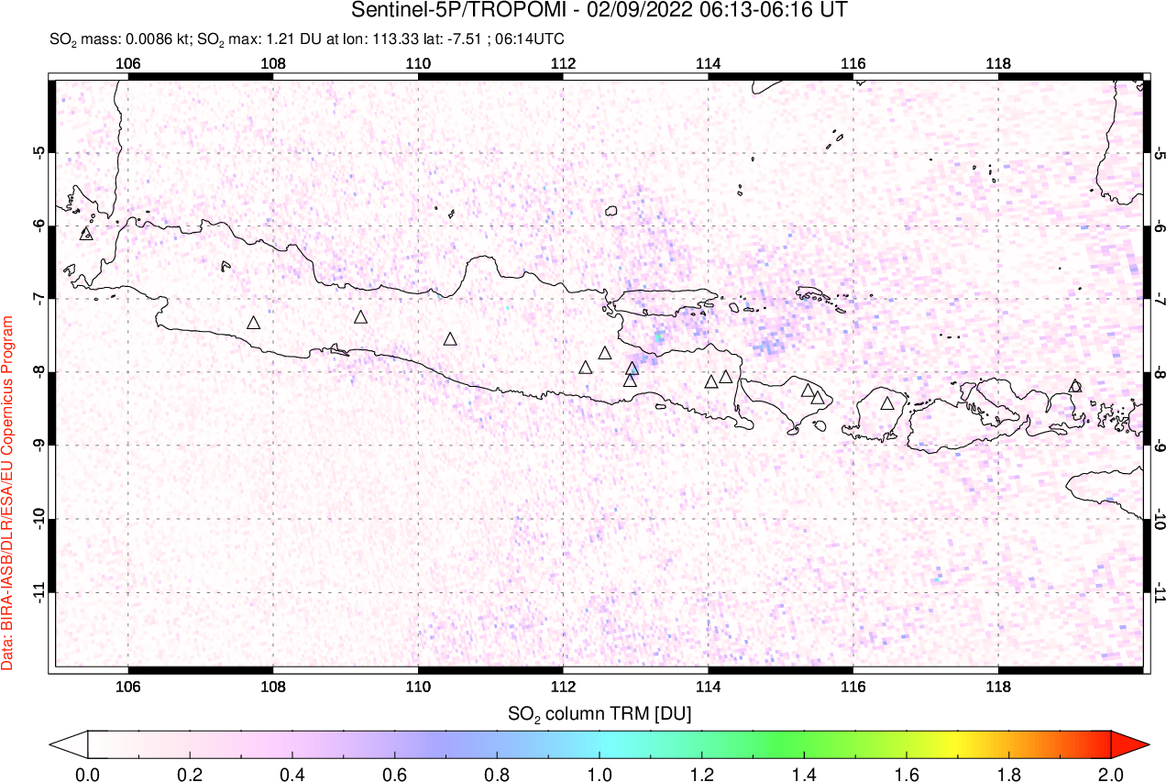Click the volcano triangle near longitude 114.25, latitude -8.05
Viewport: 1166px width, 782px height.
pos(726,377)
